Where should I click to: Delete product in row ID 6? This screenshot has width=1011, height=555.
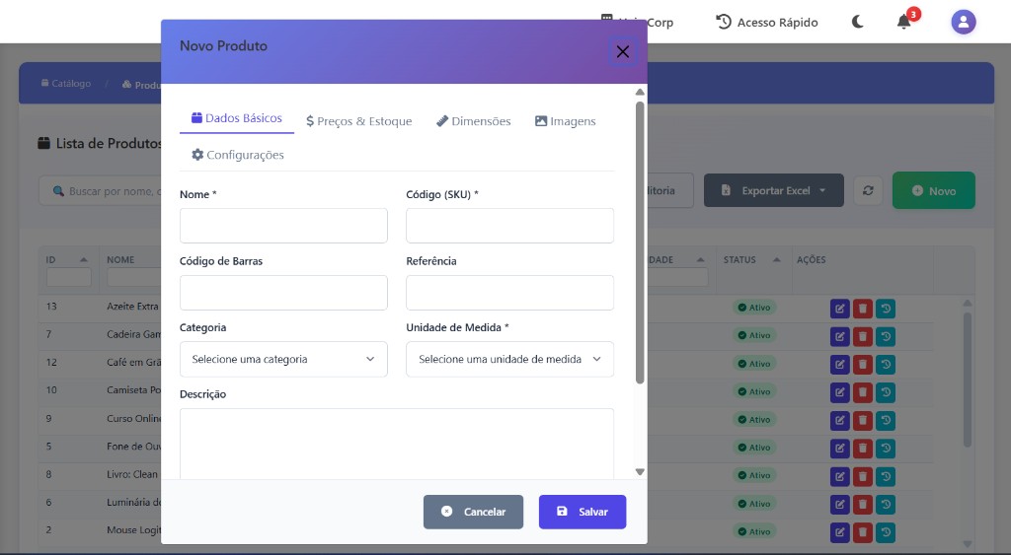(863, 504)
